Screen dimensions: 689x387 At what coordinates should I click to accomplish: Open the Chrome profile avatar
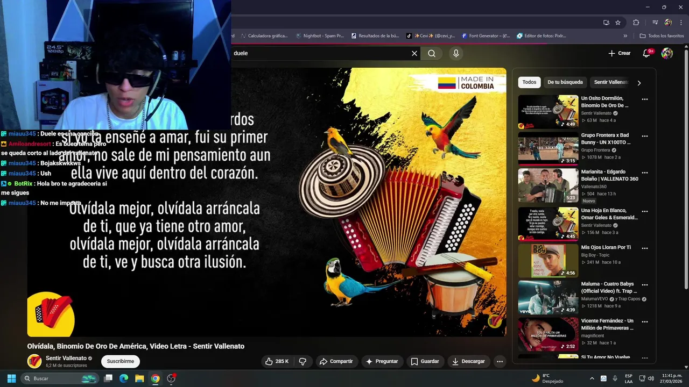pyautogui.click(x=668, y=23)
